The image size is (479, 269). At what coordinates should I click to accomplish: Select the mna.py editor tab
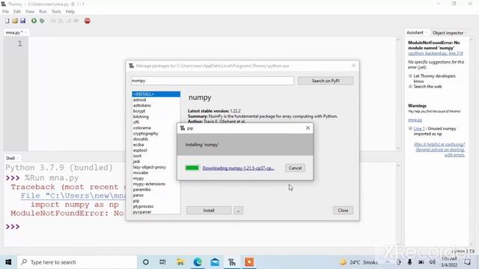point(14,32)
